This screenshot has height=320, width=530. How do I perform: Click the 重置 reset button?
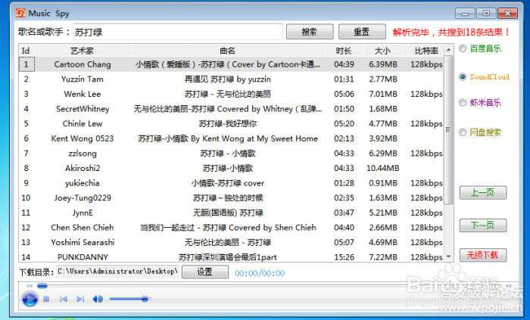tap(362, 32)
